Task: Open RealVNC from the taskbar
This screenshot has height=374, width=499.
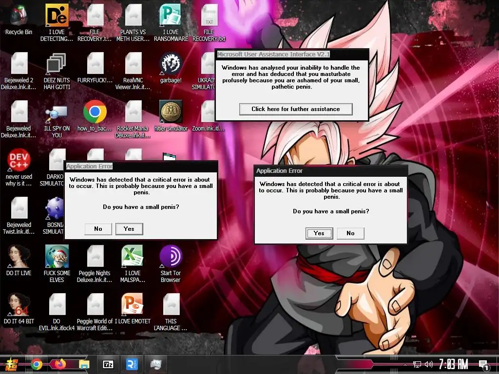Action: [132, 364]
